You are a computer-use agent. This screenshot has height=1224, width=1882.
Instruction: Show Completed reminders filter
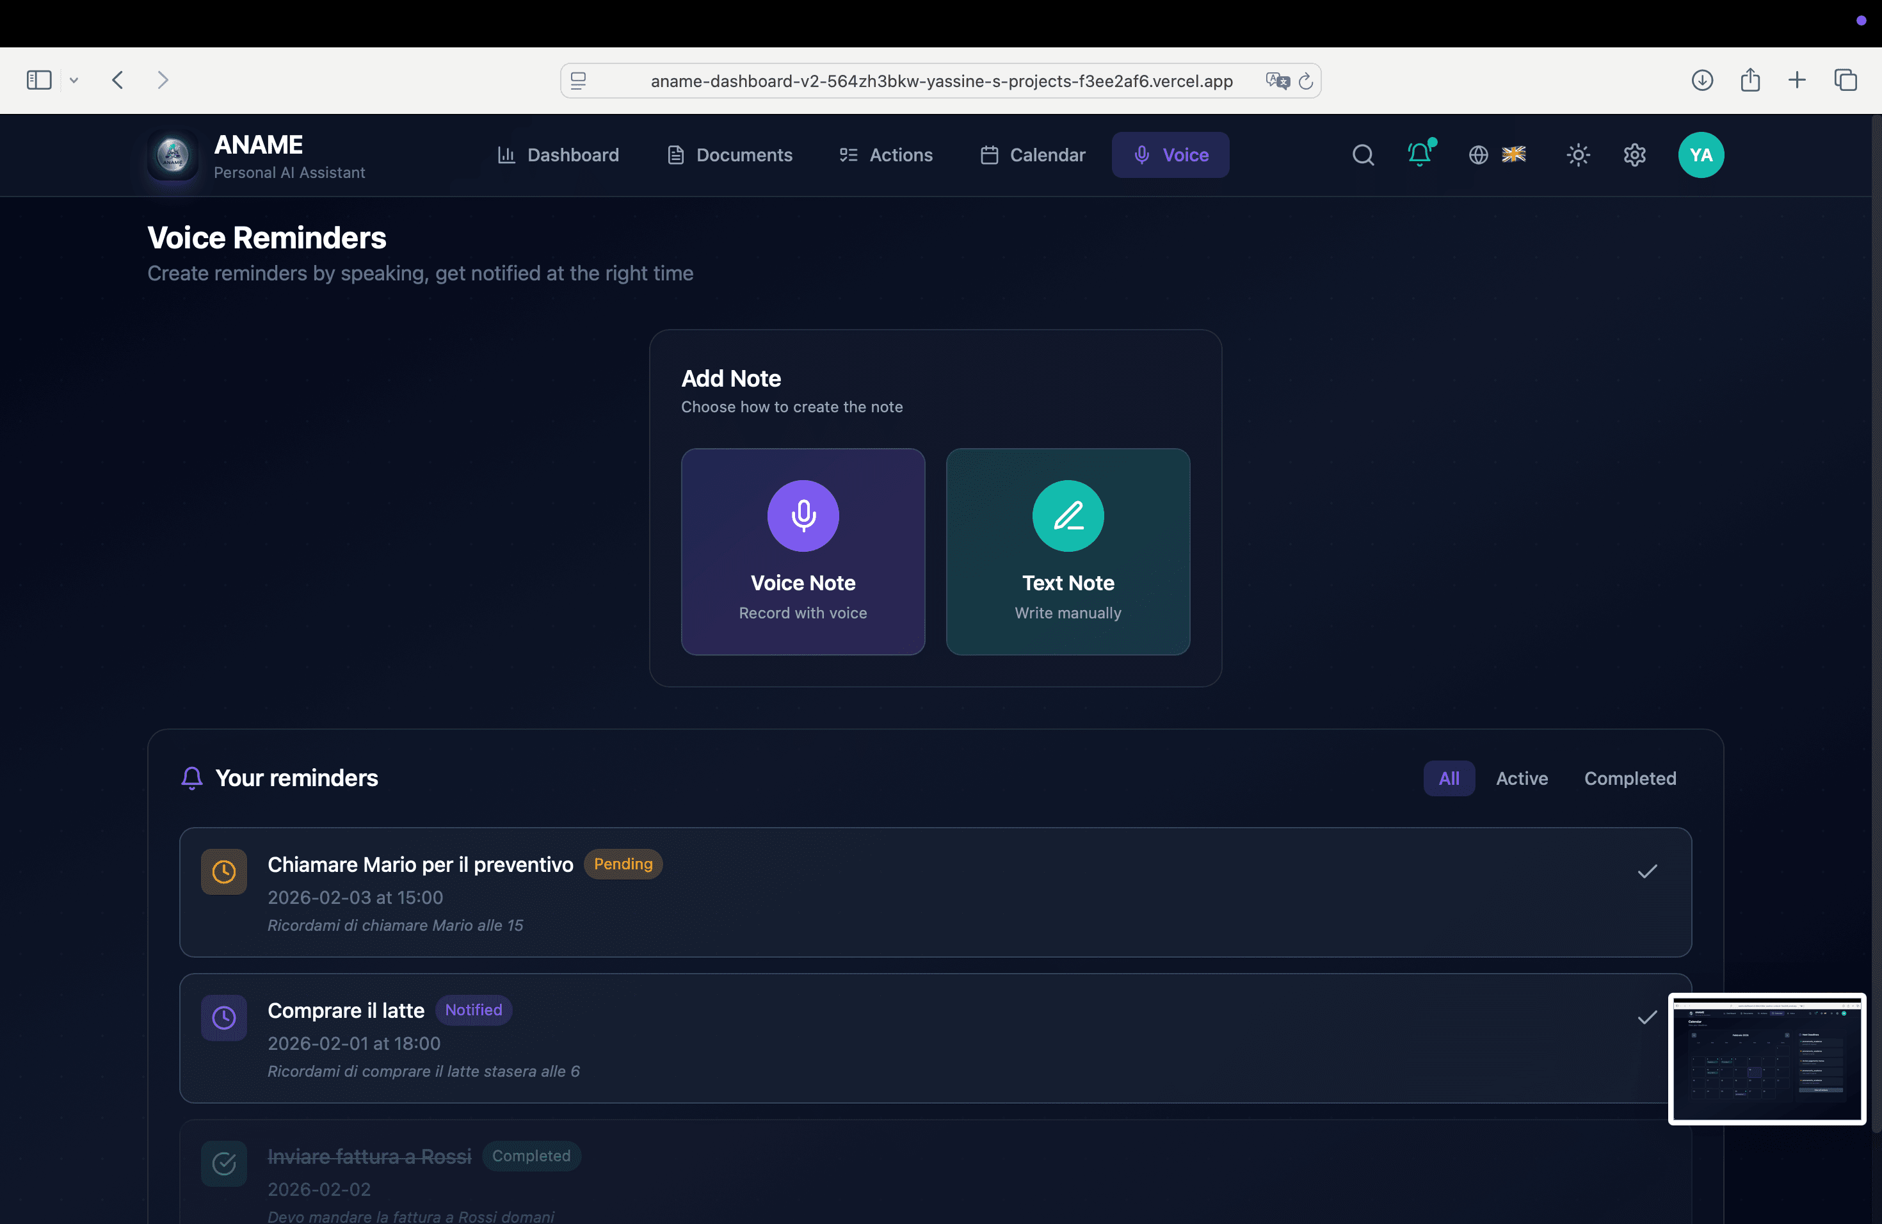click(1629, 778)
